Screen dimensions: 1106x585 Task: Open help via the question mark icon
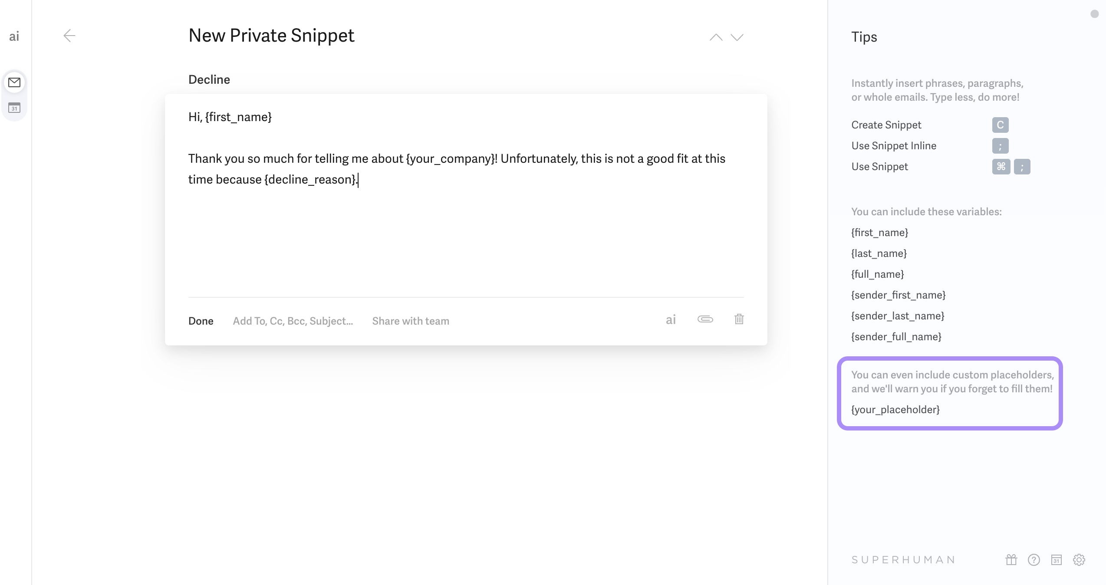coord(1033,560)
